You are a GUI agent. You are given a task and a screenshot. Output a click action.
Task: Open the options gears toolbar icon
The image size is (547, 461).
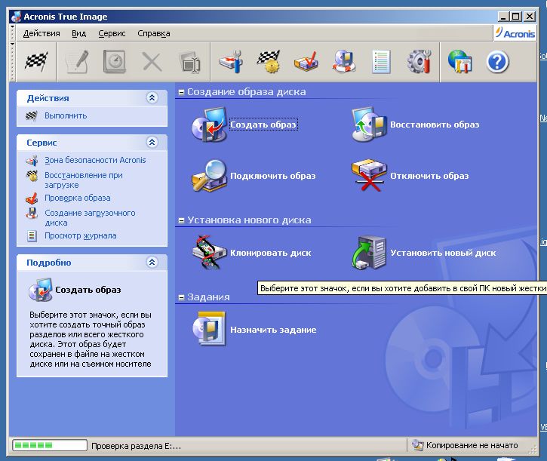coord(419,62)
